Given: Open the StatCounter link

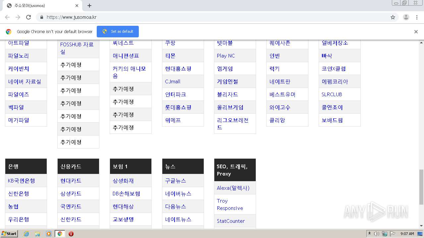Looking at the screenshot, I should tap(231, 221).
